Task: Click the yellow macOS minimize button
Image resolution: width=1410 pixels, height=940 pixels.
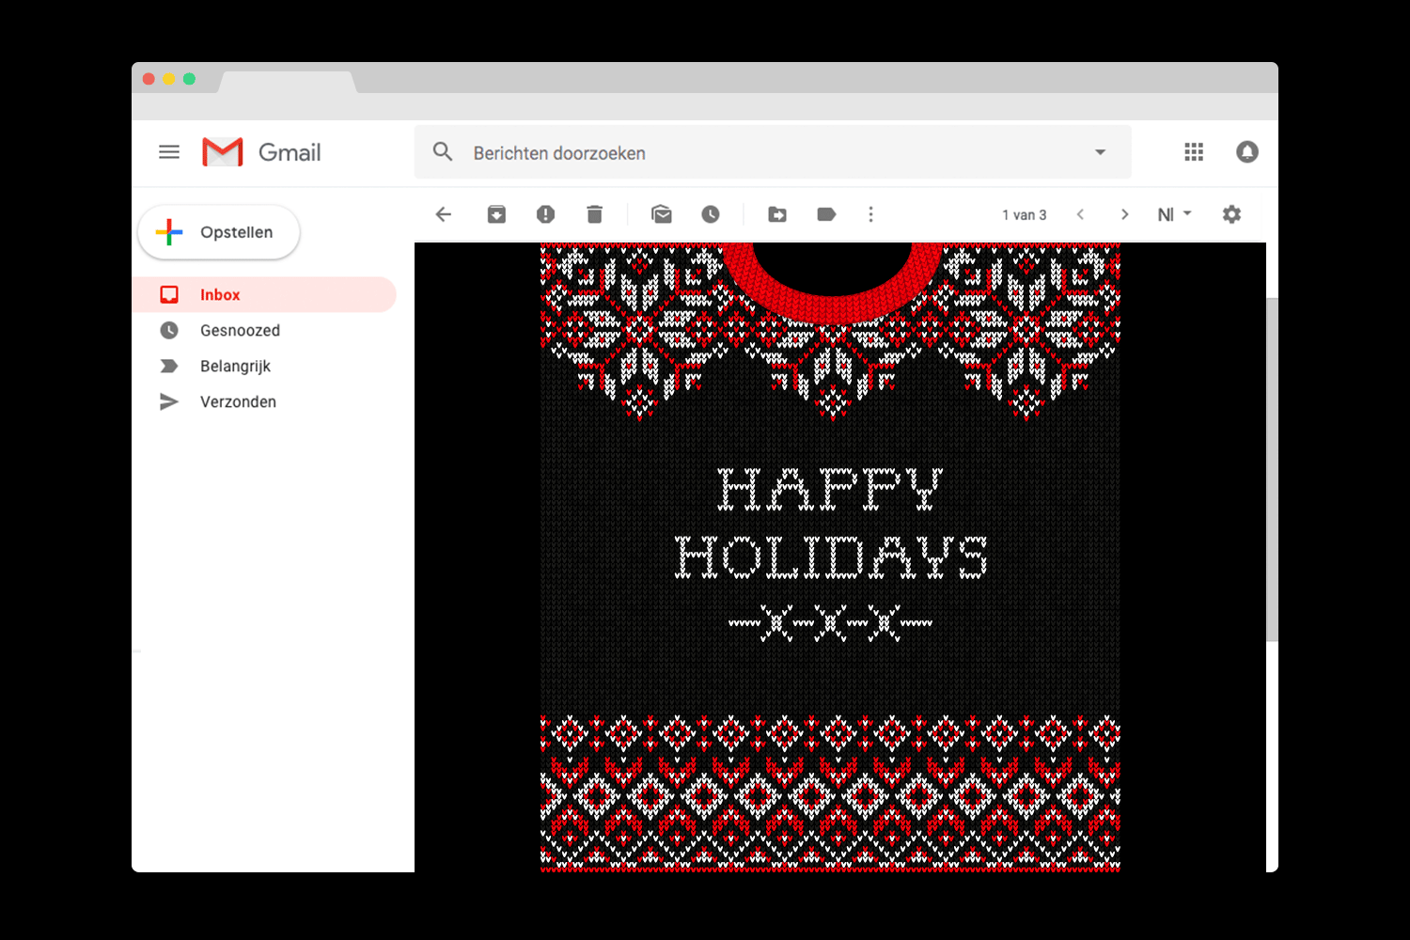Action: (x=169, y=79)
